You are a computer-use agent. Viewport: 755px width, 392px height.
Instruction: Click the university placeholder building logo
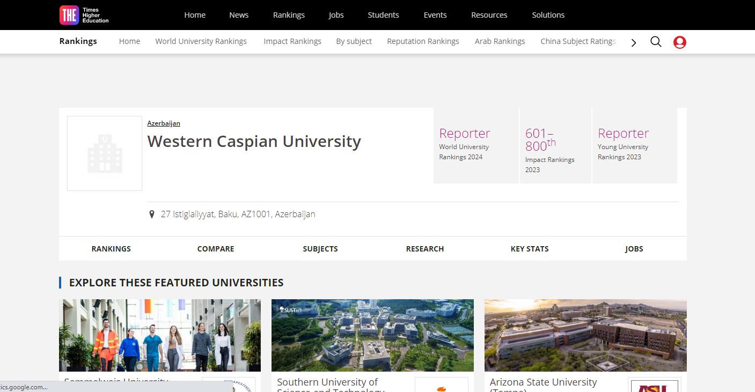point(105,153)
